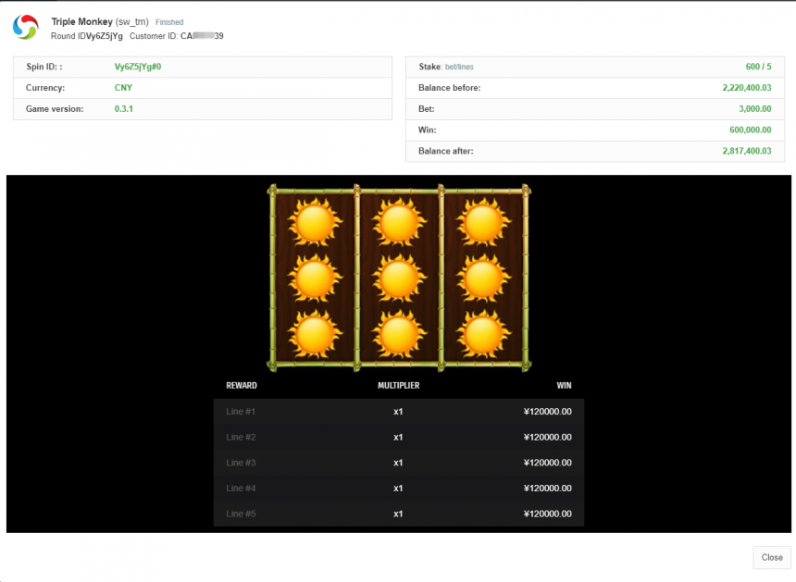Click the top sun symbol on the middle reel
The height and width of the screenshot is (582, 796).
[x=399, y=223]
